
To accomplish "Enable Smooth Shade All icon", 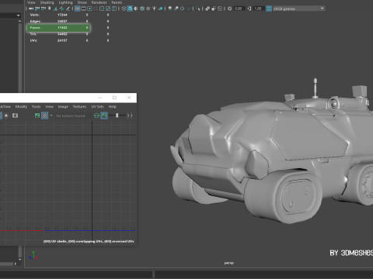I will coord(130,9).
